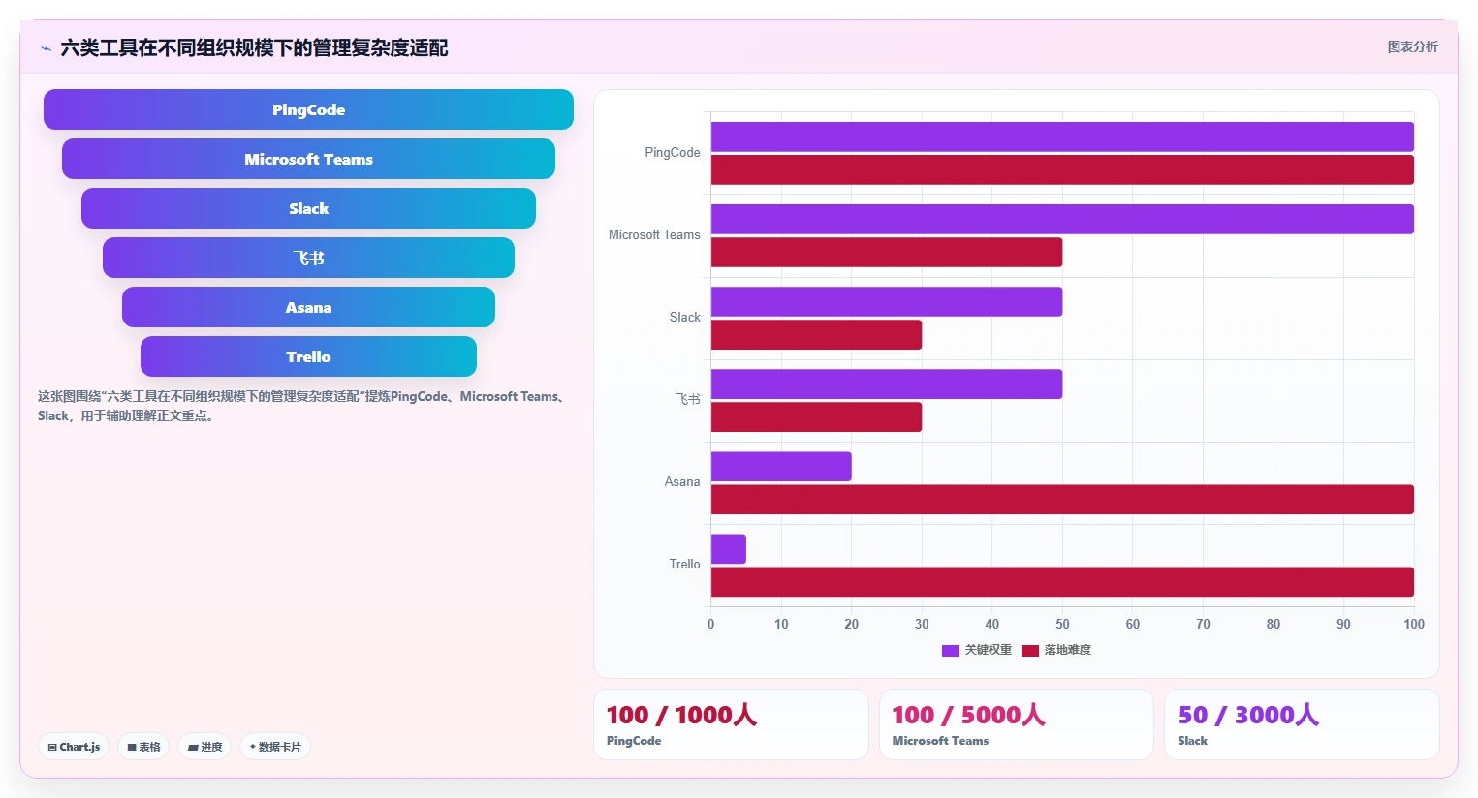Click the 数据卡片 tag chip
The height and width of the screenshot is (798, 1478).
pos(275,747)
